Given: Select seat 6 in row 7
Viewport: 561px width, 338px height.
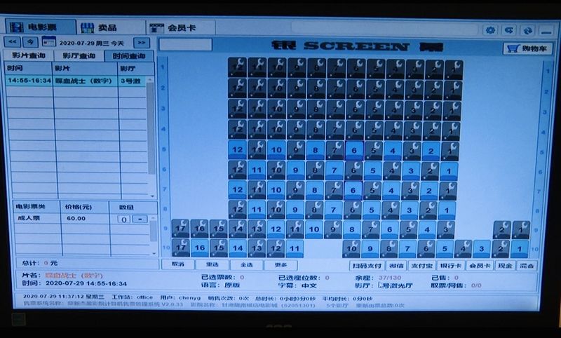Looking at the screenshot, I should 355,189.
